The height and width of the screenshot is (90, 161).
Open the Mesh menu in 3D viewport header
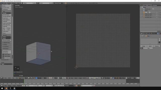tap(17, 78)
